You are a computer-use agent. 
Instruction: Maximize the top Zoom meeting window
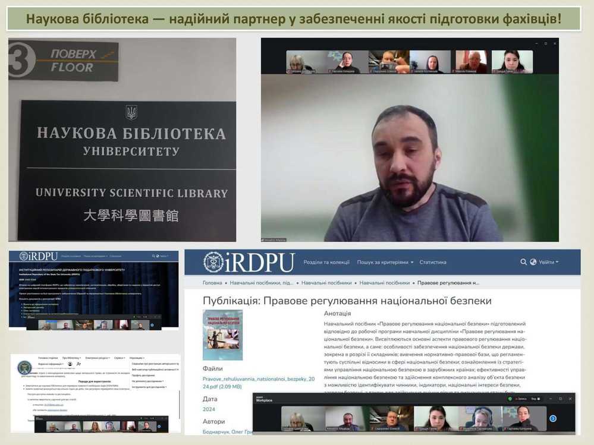coord(545,43)
